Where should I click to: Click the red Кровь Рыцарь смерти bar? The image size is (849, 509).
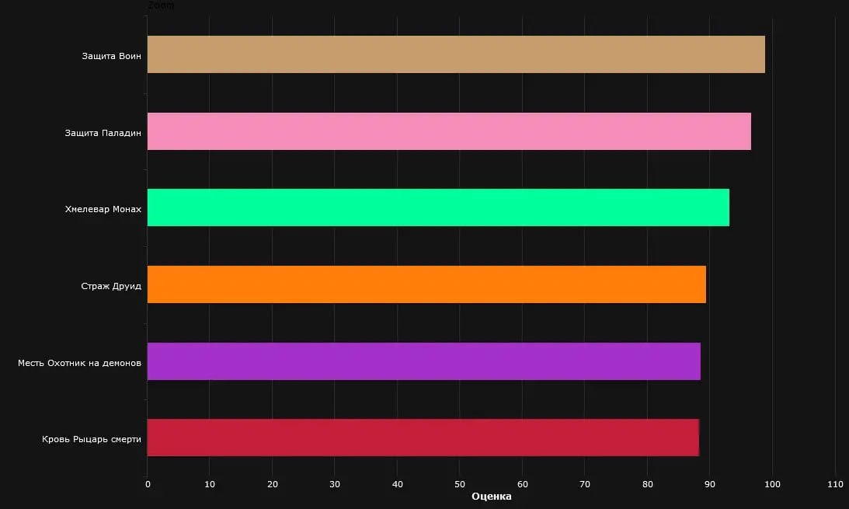coord(423,438)
